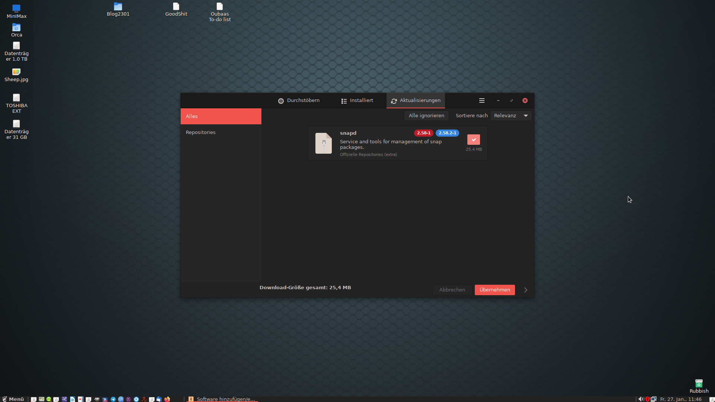Click the taskbar clock showing 11:46

pos(681,399)
